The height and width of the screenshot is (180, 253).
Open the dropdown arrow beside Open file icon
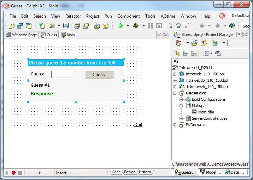tap(59, 26)
